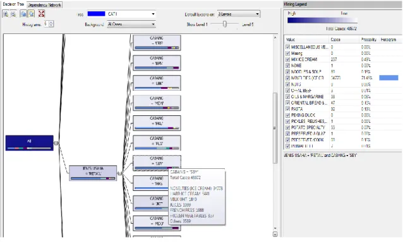
Task: Select the CABANG = MDO tree node
Action: tap(157, 223)
